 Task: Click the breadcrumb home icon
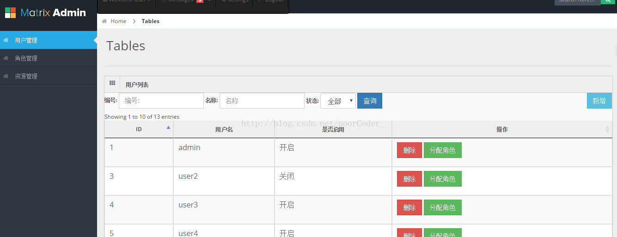(104, 21)
